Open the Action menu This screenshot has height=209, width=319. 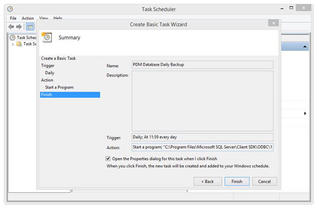27,18
